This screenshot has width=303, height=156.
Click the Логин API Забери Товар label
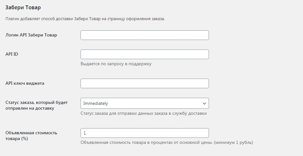[x=31, y=35]
